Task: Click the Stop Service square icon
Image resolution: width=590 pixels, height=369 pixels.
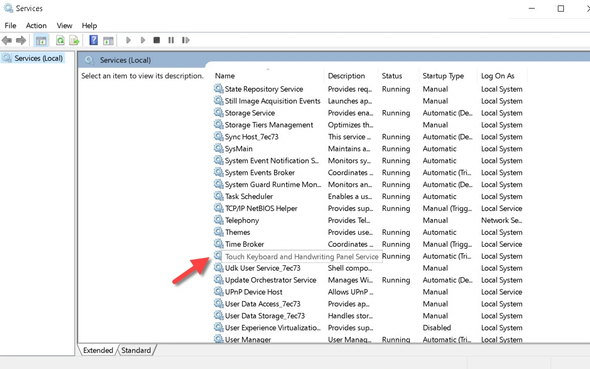Action: pos(157,40)
